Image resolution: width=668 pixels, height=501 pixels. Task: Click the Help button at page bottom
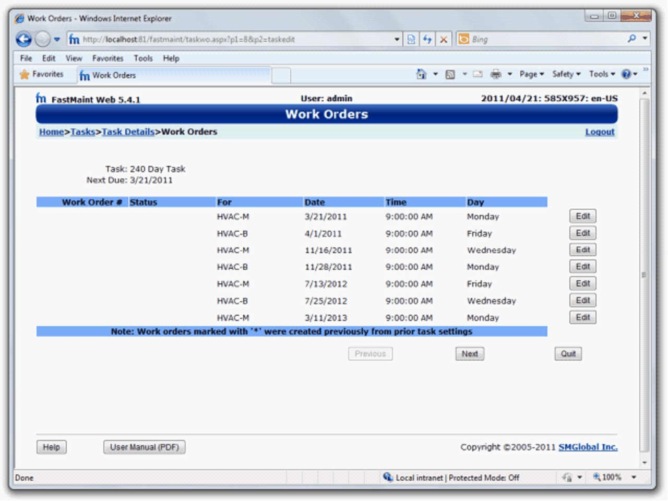click(x=51, y=447)
